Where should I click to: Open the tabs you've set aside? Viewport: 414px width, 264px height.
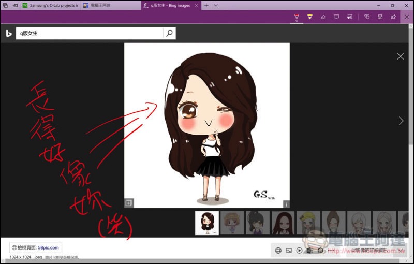pos(5,5)
